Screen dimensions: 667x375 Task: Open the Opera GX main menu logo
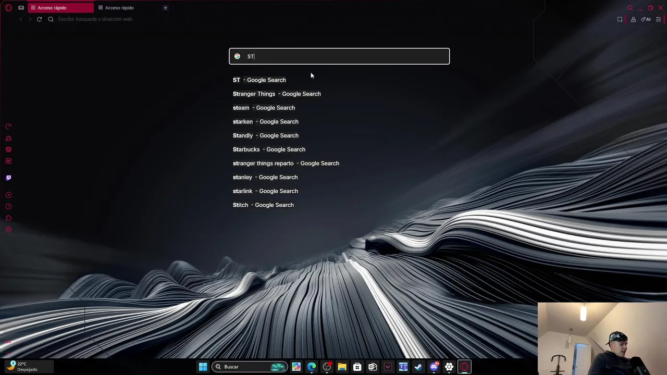pyautogui.click(x=8, y=8)
